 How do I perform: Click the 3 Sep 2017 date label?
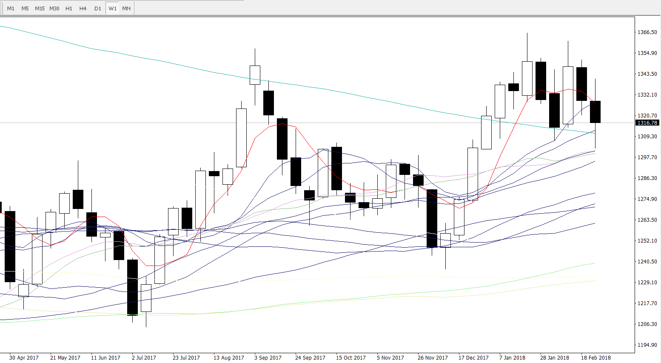pyautogui.click(x=268, y=357)
